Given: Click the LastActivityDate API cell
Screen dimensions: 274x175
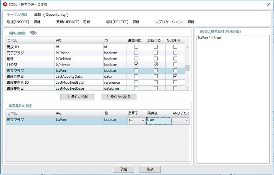Looking at the screenshot, I should point(79,77).
